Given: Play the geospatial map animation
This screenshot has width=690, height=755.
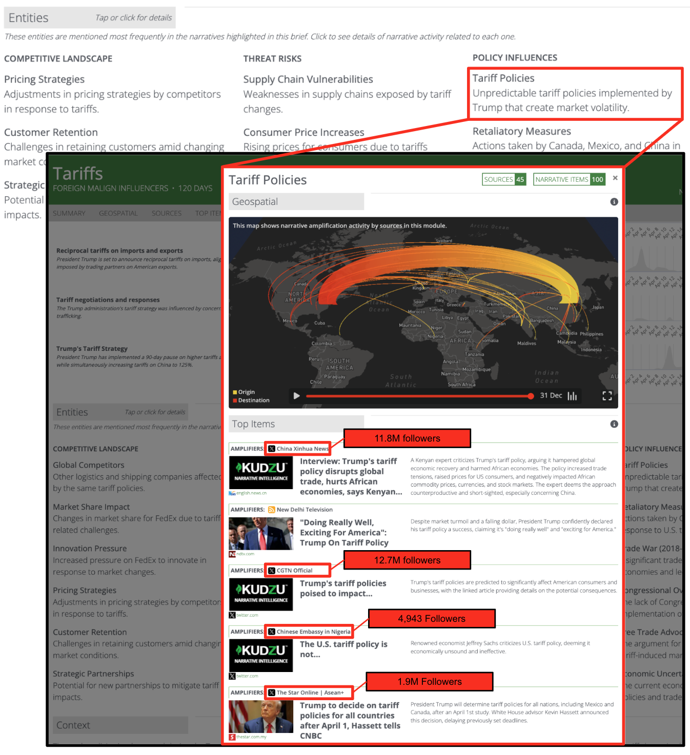Looking at the screenshot, I should click(x=296, y=395).
